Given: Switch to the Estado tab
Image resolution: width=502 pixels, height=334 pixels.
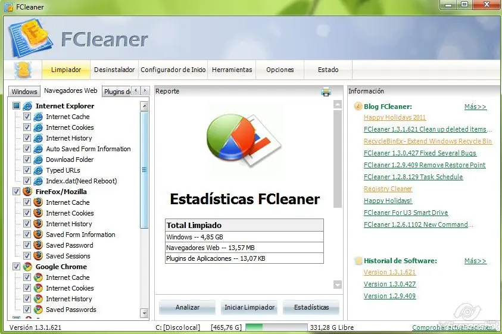Looking at the screenshot, I should [x=328, y=70].
